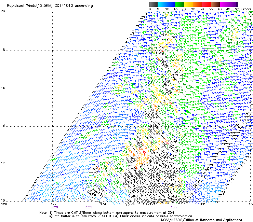Click the title 'Rapidscat Winds(12.5KM) 20141010 ascending'
The image size is (253, 222).
50,6
